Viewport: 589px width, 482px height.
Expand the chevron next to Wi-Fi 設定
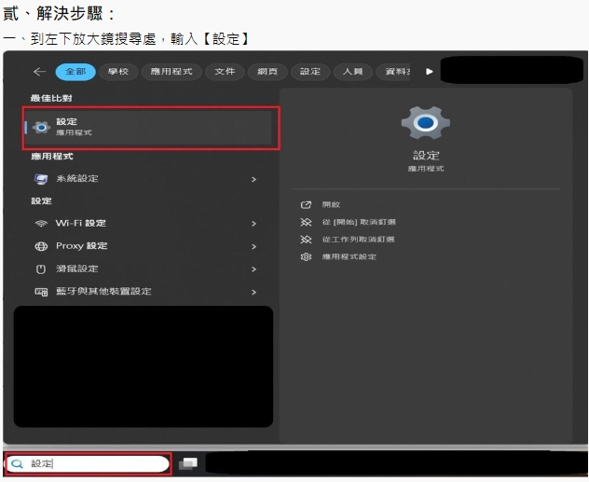tap(253, 224)
